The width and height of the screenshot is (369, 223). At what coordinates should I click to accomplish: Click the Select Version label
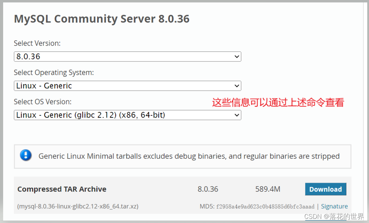(x=37, y=43)
